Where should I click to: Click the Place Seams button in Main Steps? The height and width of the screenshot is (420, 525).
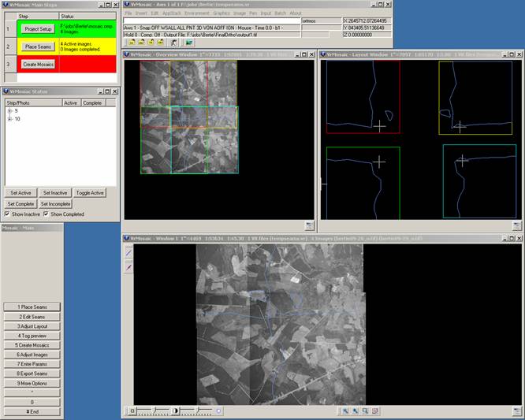tap(38, 46)
